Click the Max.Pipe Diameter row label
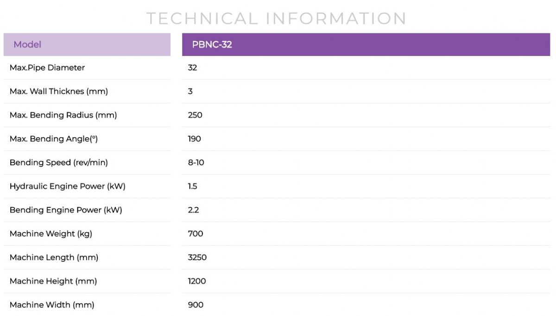This screenshot has height=316, width=556. click(x=47, y=68)
